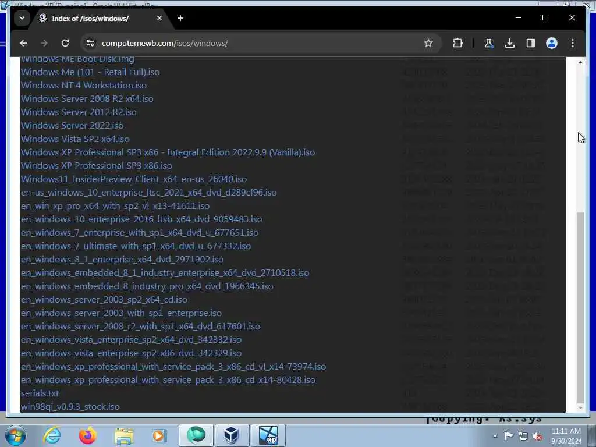Image resolution: width=596 pixels, height=447 pixels.
Task: Click the muted volume tray icon
Action: click(x=537, y=437)
